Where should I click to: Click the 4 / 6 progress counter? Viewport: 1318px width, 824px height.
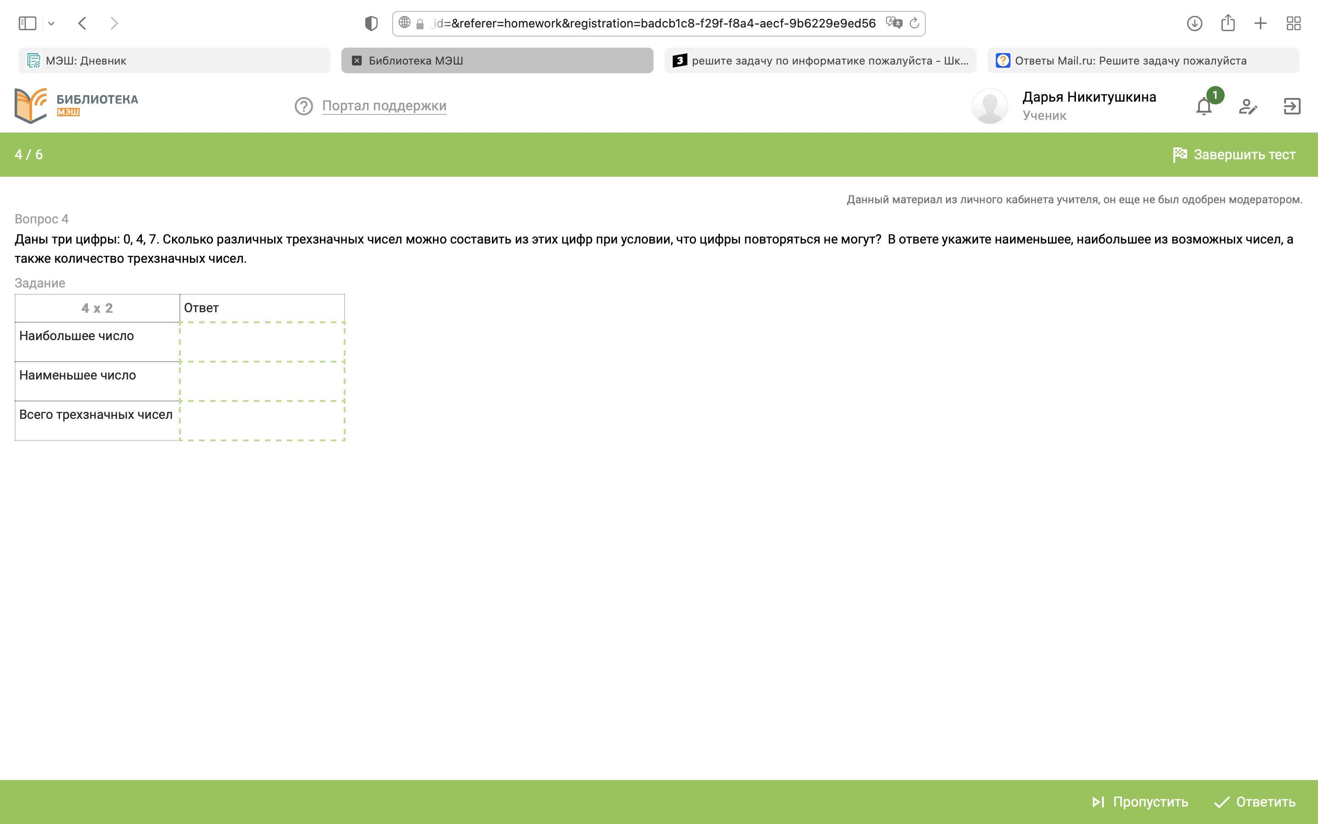pos(29,155)
